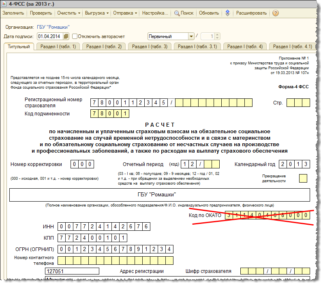Toggle the Прекращение деятельности box
321x283 pixels.
[x=303, y=178]
